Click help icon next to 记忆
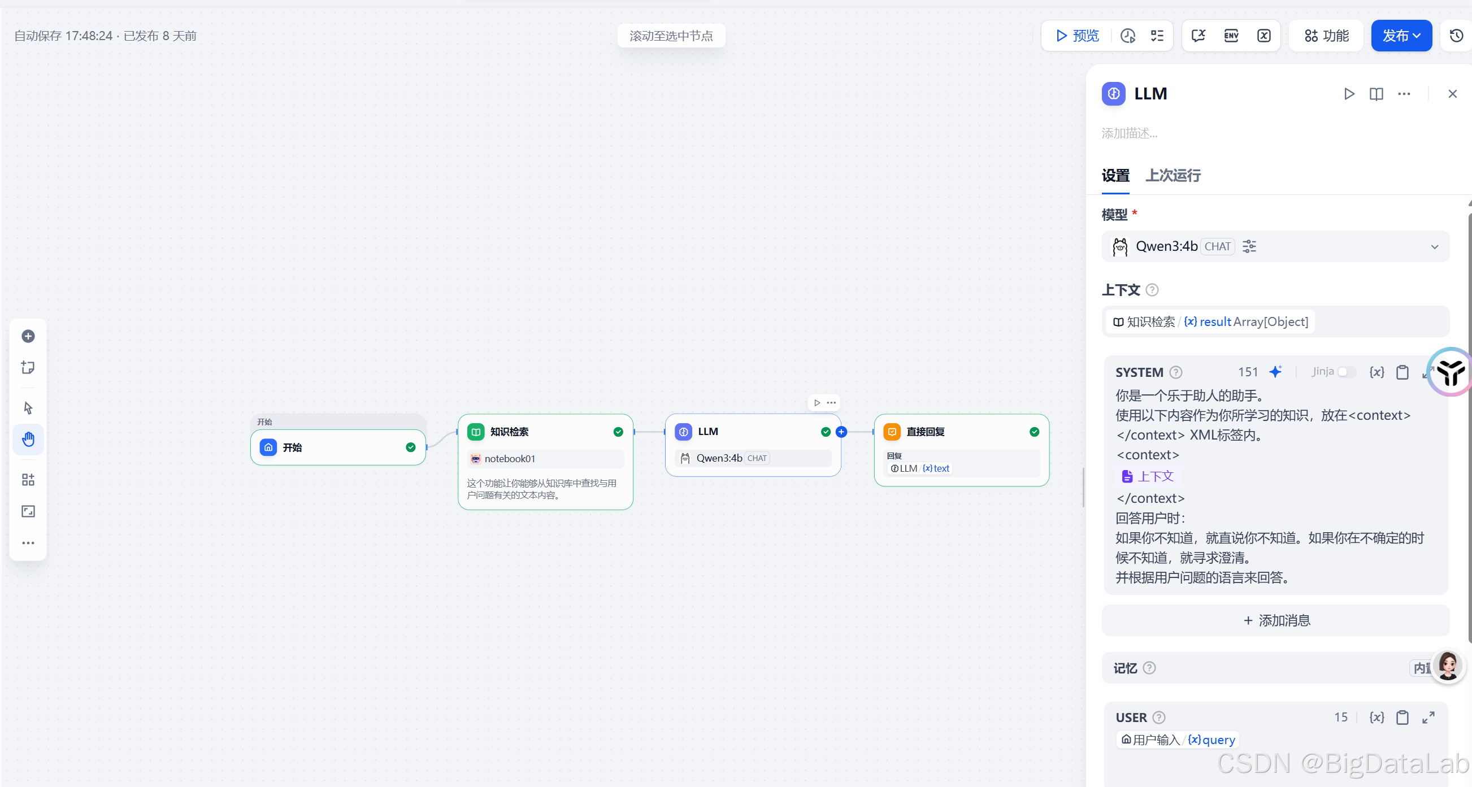This screenshot has width=1472, height=787. (1149, 668)
